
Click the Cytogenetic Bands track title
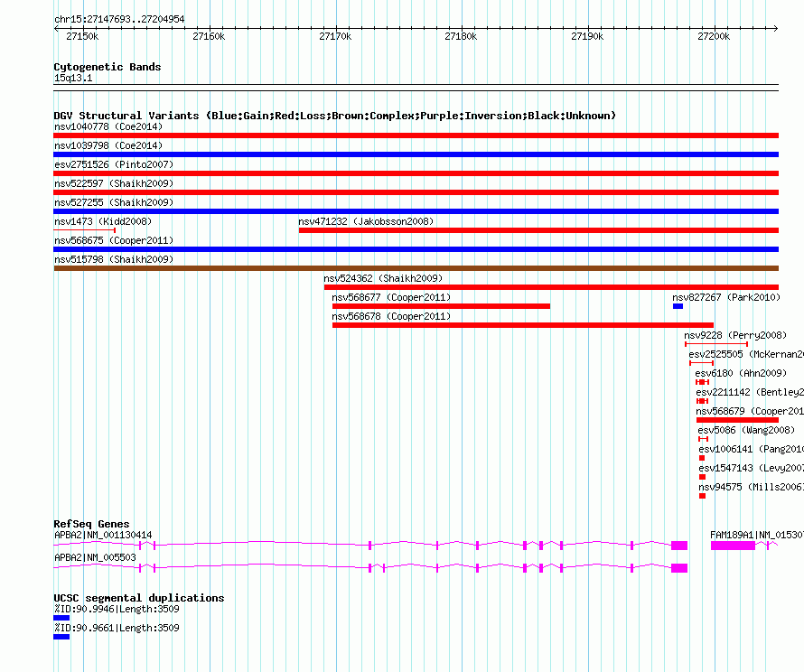coord(108,67)
